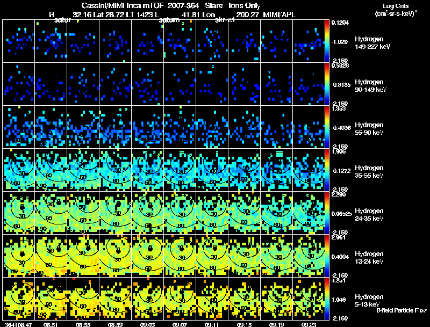Image resolution: width=430 pixels, height=327 pixels.
Task: Click the scale value '0.5328'
Action: (x=340, y=66)
